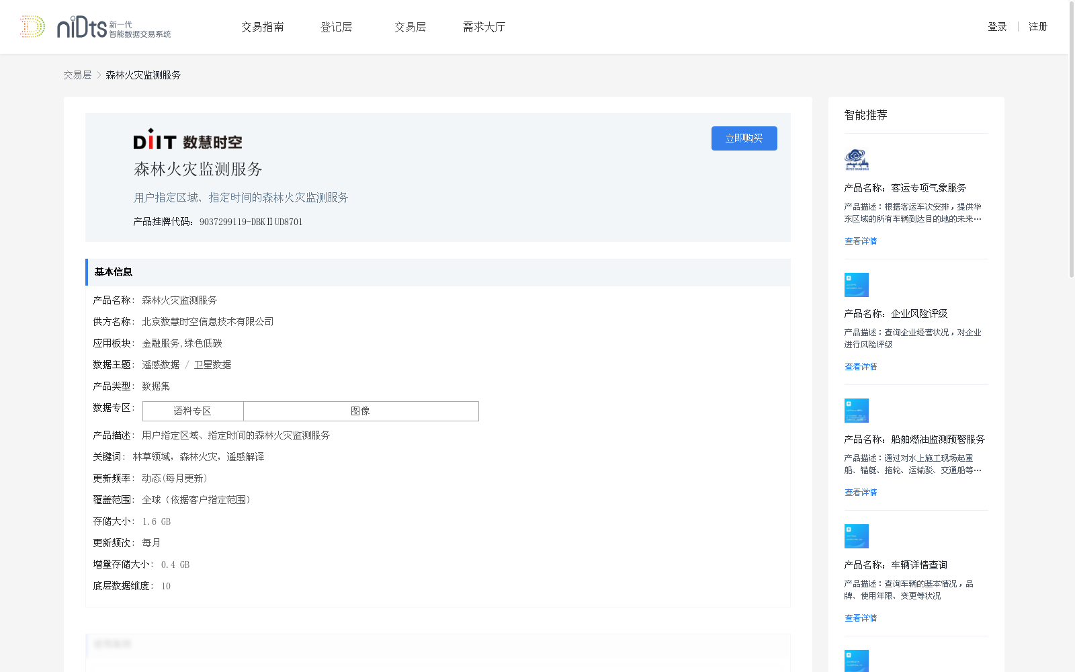The height and width of the screenshot is (672, 1075).
Task: Click supplier name 北京数慧时空信息技术有限公司
Action: pyautogui.click(x=208, y=322)
